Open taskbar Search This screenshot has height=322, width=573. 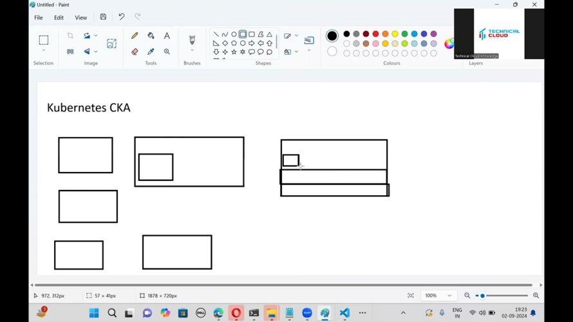(112, 313)
